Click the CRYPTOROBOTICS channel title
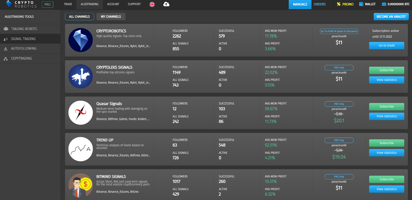412x200 pixels. pos(111,31)
